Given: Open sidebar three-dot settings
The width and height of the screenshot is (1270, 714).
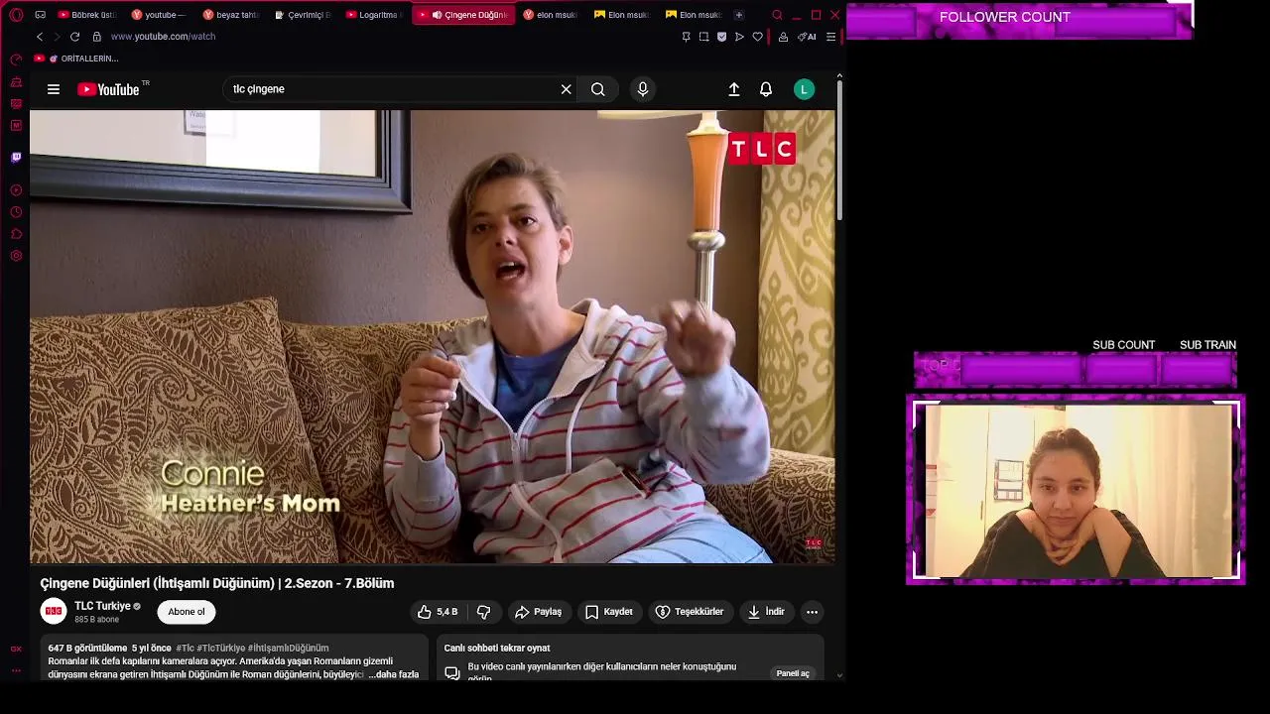Looking at the screenshot, I should point(16,670).
